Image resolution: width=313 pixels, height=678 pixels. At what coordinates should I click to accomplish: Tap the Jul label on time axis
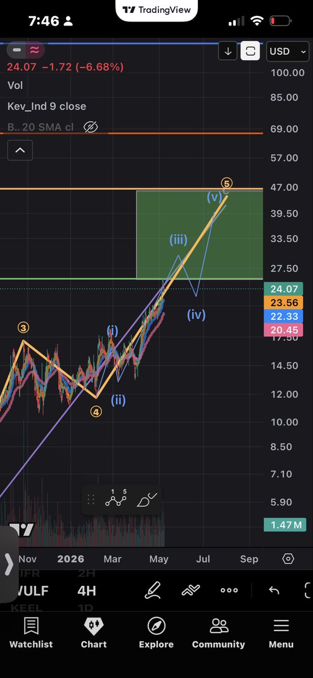point(203,559)
